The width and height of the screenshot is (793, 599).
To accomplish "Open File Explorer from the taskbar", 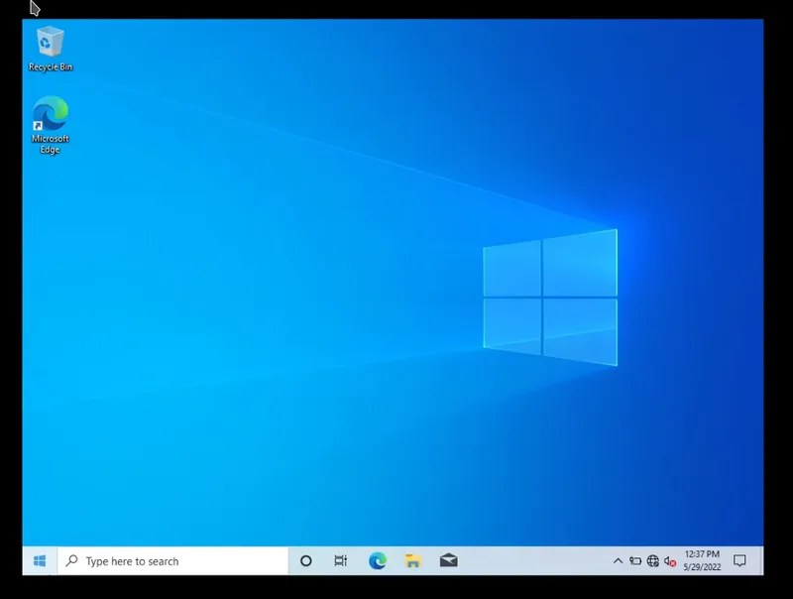I will pos(413,560).
